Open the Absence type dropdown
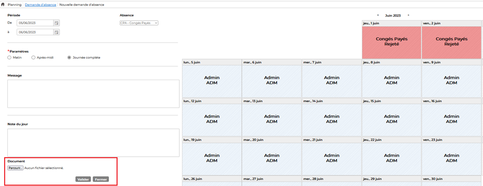 (139, 23)
